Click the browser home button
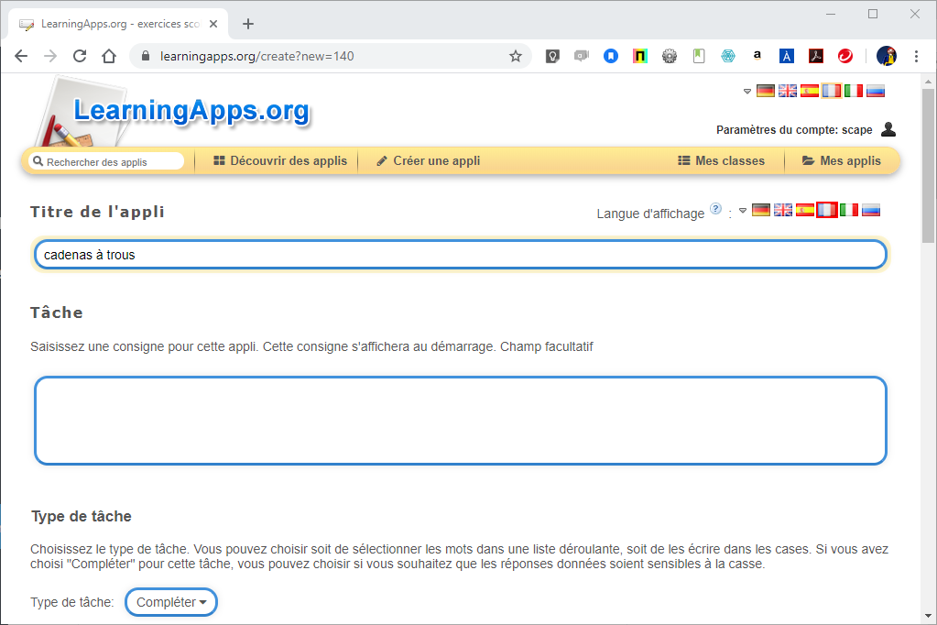Viewport: 937px width, 625px height. 109,56
